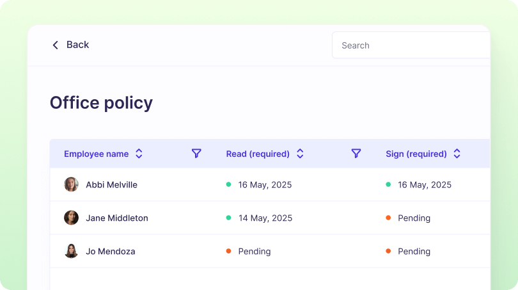518x290 pixels.
Task: Select Jane Middleton's name in table
Action: tap(117, 218)
